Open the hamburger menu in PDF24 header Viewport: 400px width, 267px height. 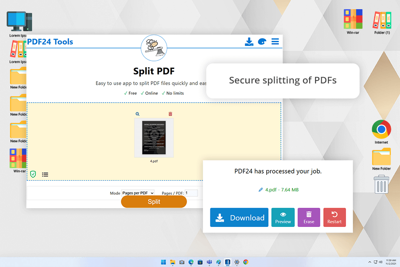pos(275,41)
